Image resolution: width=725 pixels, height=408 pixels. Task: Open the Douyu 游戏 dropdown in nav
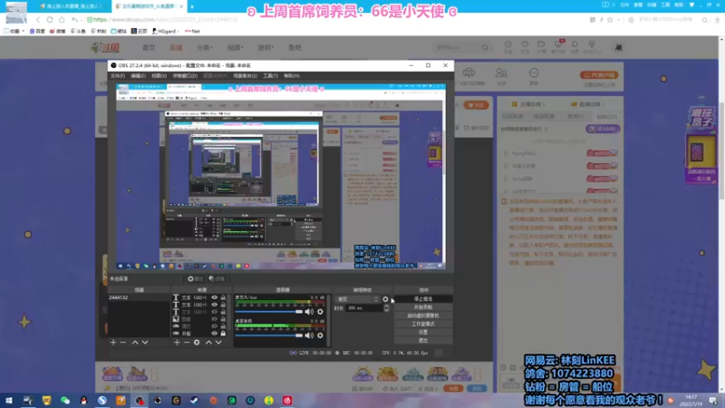266,48
